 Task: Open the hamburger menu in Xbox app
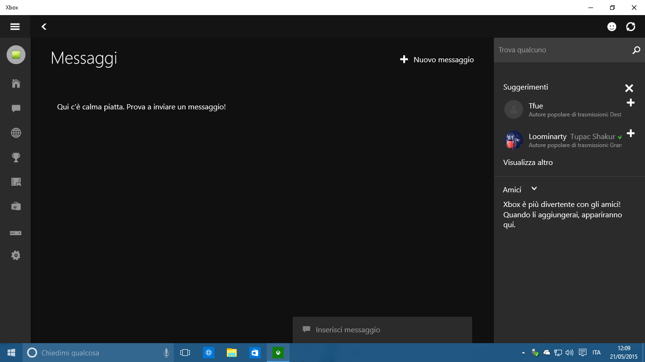pos(15,26)
